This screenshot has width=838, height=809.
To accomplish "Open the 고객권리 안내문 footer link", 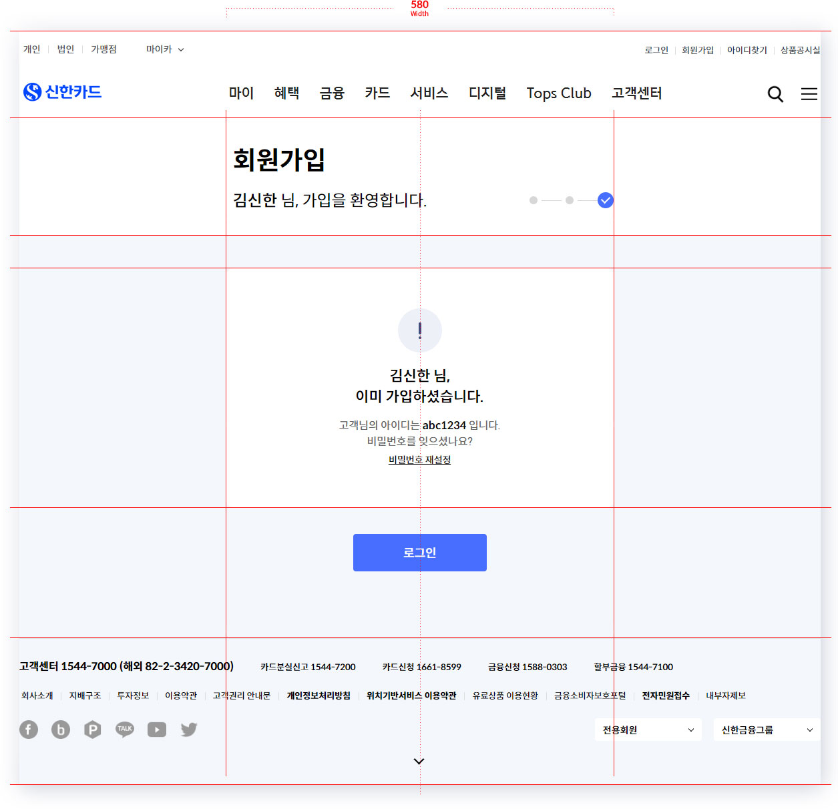I will click(242, 696).
